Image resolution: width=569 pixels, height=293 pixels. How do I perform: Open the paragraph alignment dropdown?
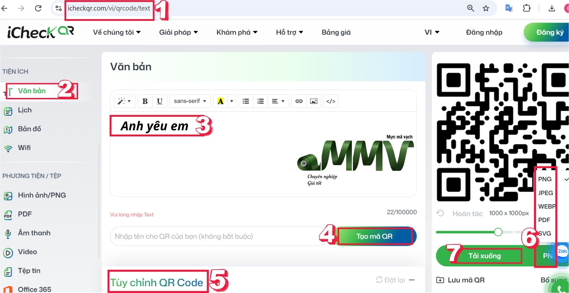pos(278,101)
